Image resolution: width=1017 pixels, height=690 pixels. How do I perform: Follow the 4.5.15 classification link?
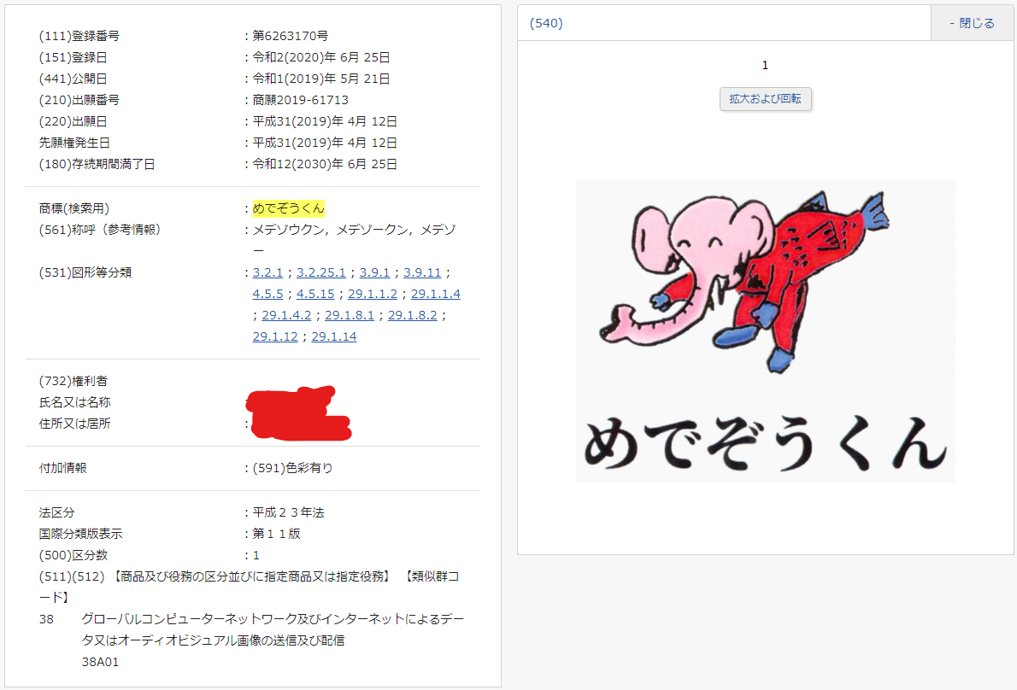[315, 294]
